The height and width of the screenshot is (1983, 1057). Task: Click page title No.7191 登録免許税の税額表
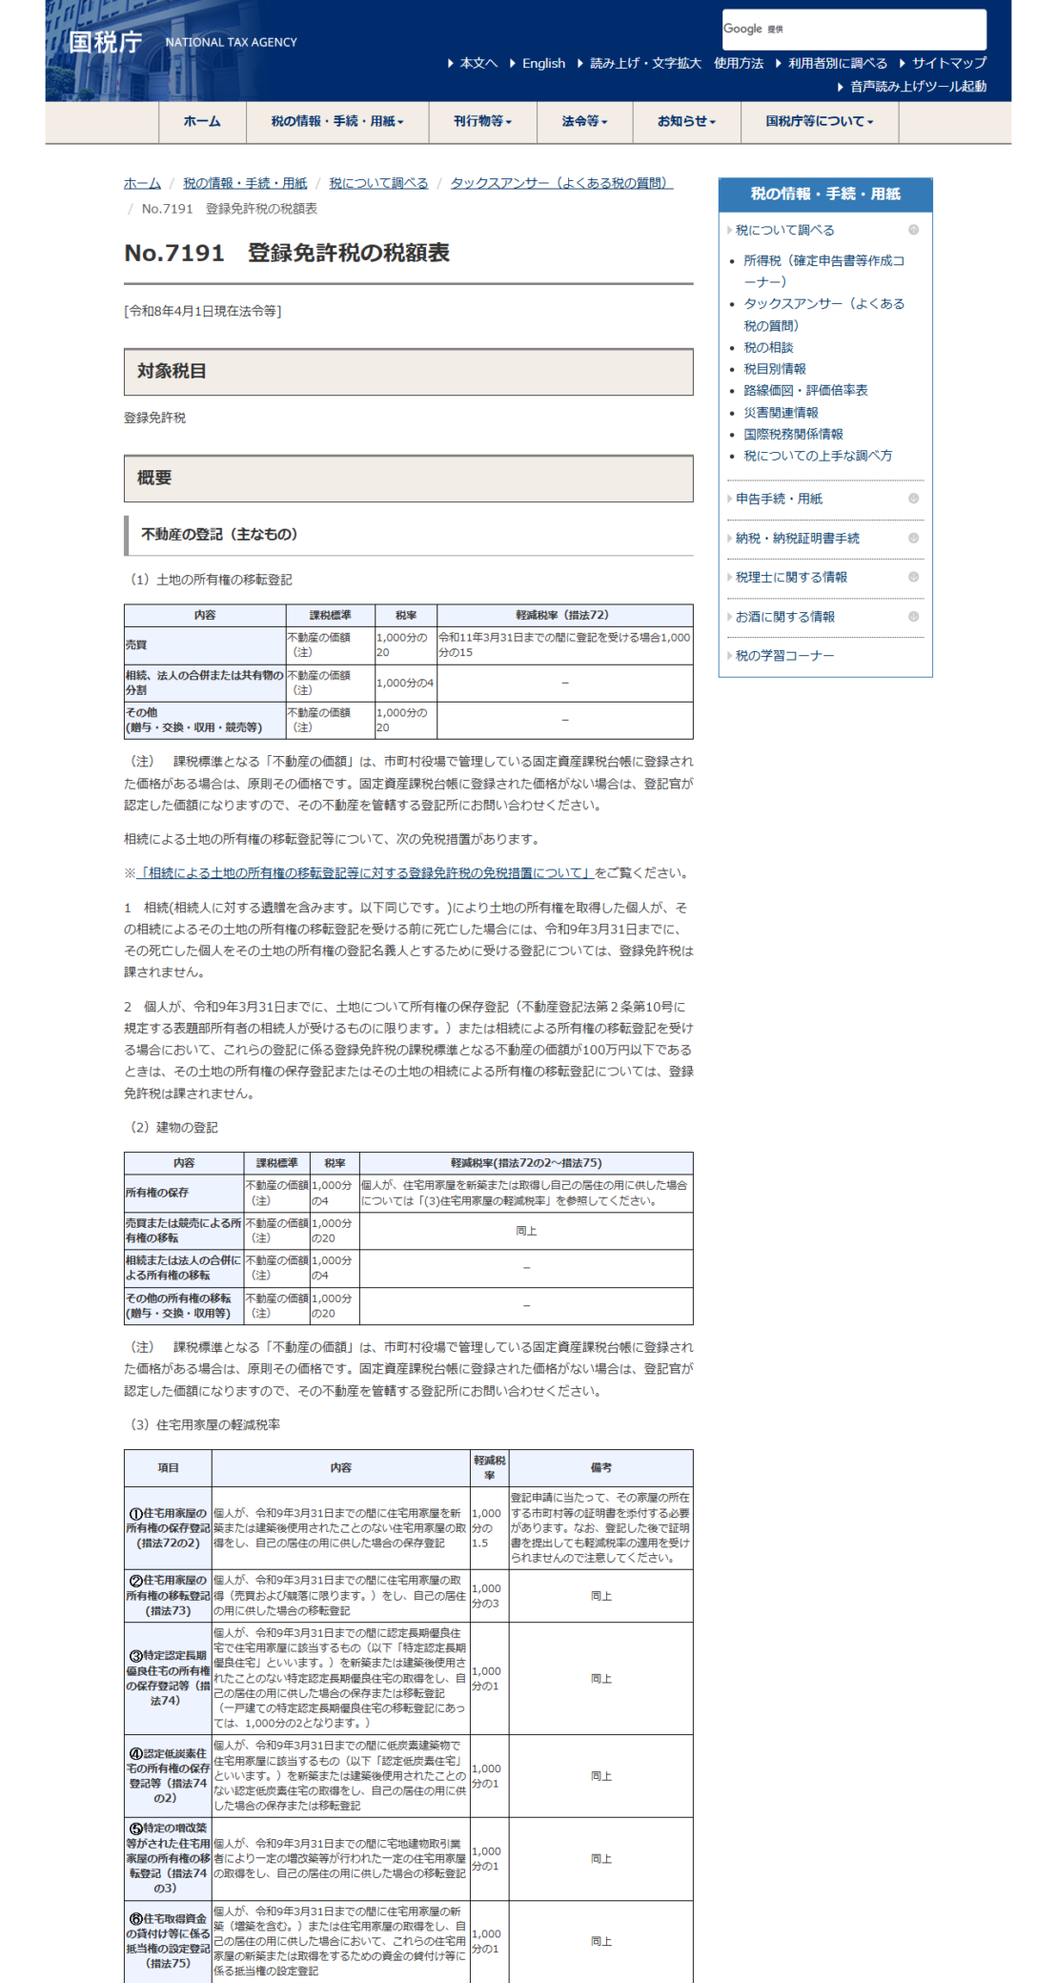coord(287,253)
